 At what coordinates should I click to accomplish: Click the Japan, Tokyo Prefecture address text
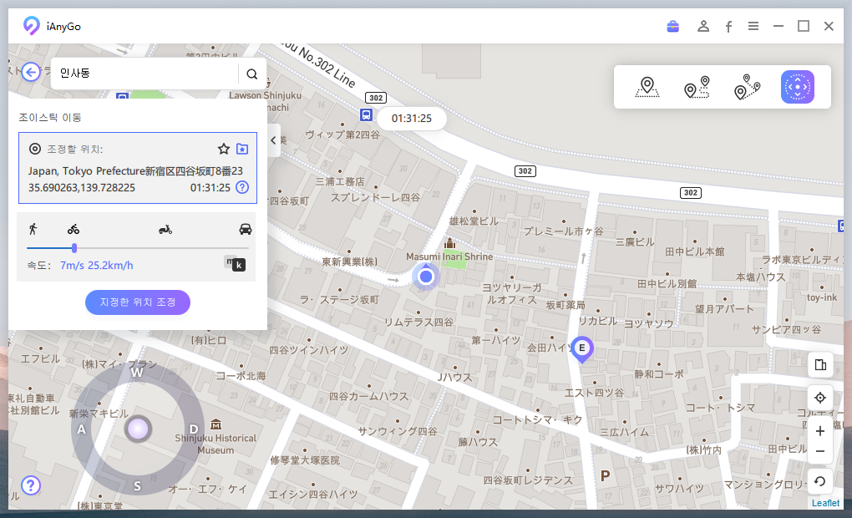(x=135, y=171)
